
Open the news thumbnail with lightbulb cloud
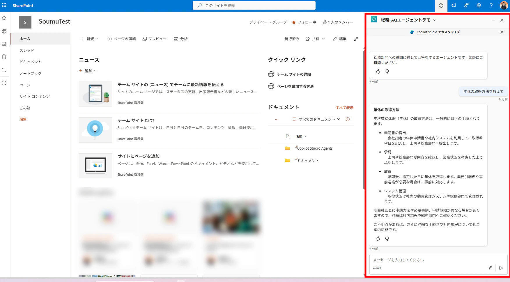(95, 130)
